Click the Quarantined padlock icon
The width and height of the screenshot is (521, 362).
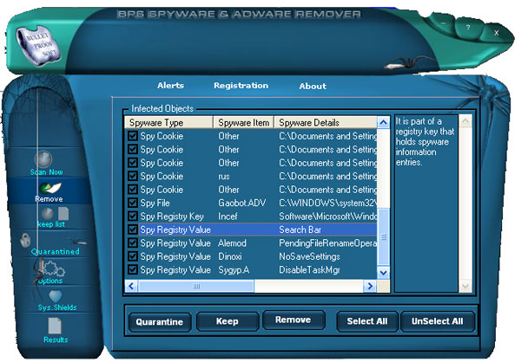pyautogui.click(x=25, y=240)
